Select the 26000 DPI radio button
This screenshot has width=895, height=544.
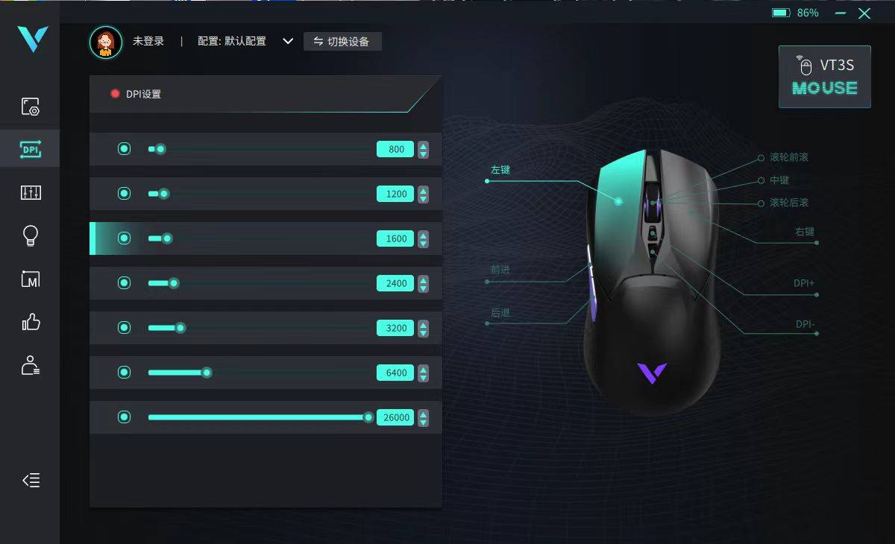tap(124, 417)
